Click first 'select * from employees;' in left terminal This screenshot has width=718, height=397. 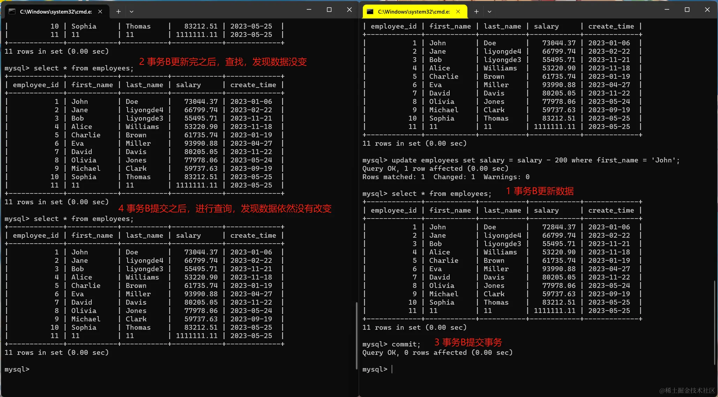pos(84,68)
